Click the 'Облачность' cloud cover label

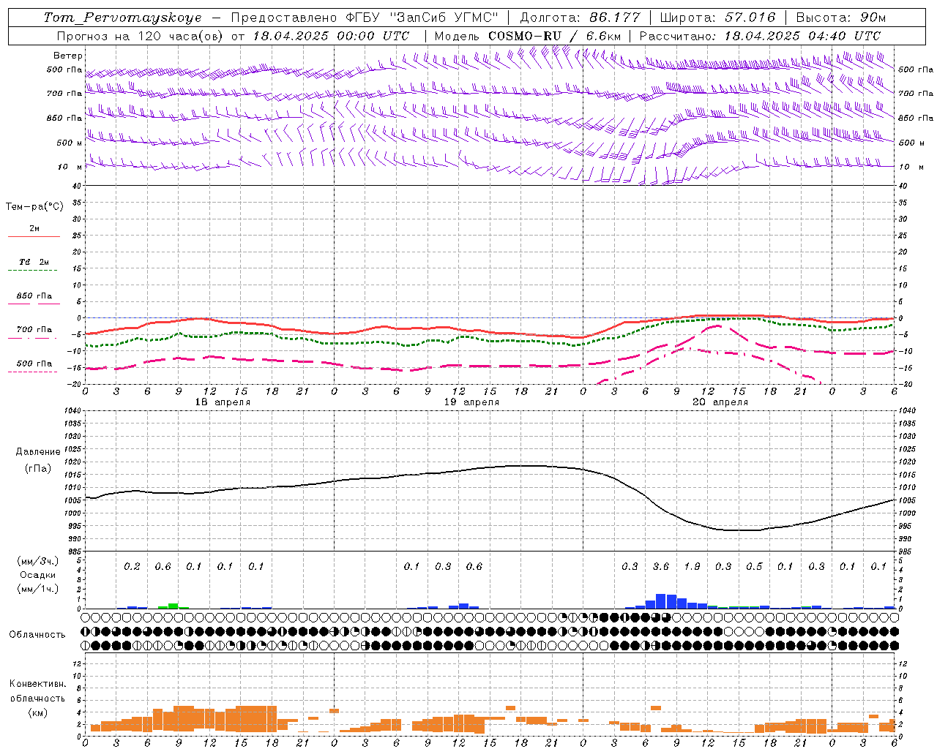37,635
